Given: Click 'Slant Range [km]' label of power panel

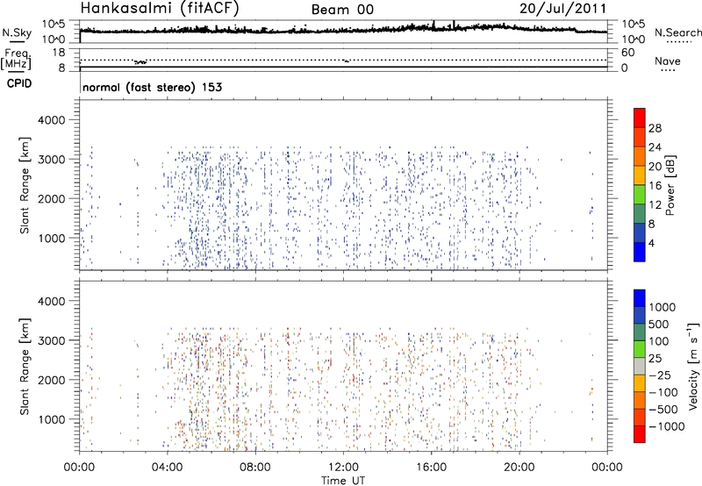Looking at the screenshot, I should [25, 185].
